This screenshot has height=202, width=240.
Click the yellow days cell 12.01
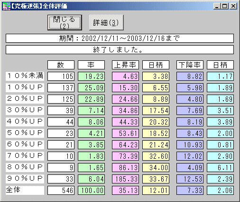pyautogui.click(x=156, y=190)
